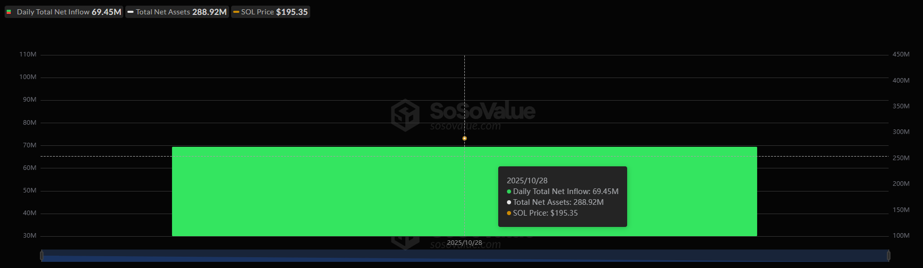
Task: Click the 300M label on right axis
Action: click(x=900, y=132)
